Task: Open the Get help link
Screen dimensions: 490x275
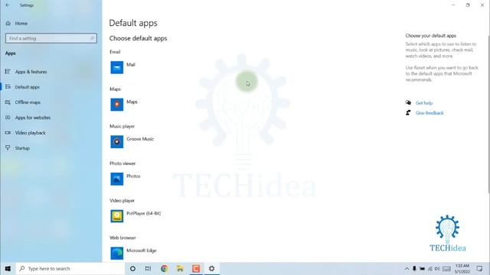Action: click(423, 103)
